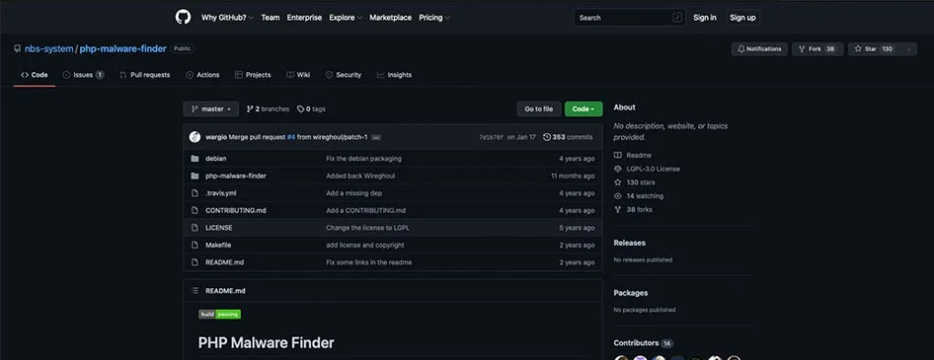View the 2 branches link
The width and height of the screenshot is (934, 360).
tap(267, 108)
